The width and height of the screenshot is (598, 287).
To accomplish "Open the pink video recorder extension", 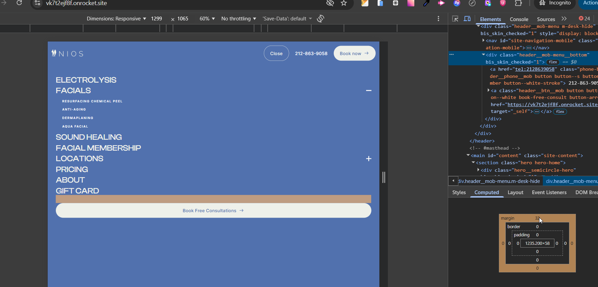I will coord(441,3).
